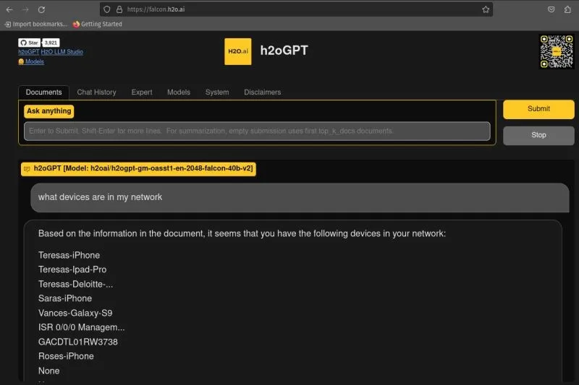Click the GitHub Star button
The width and height of the screenshot is (579, 385).
pyautogui.click(x=29, y=43)
